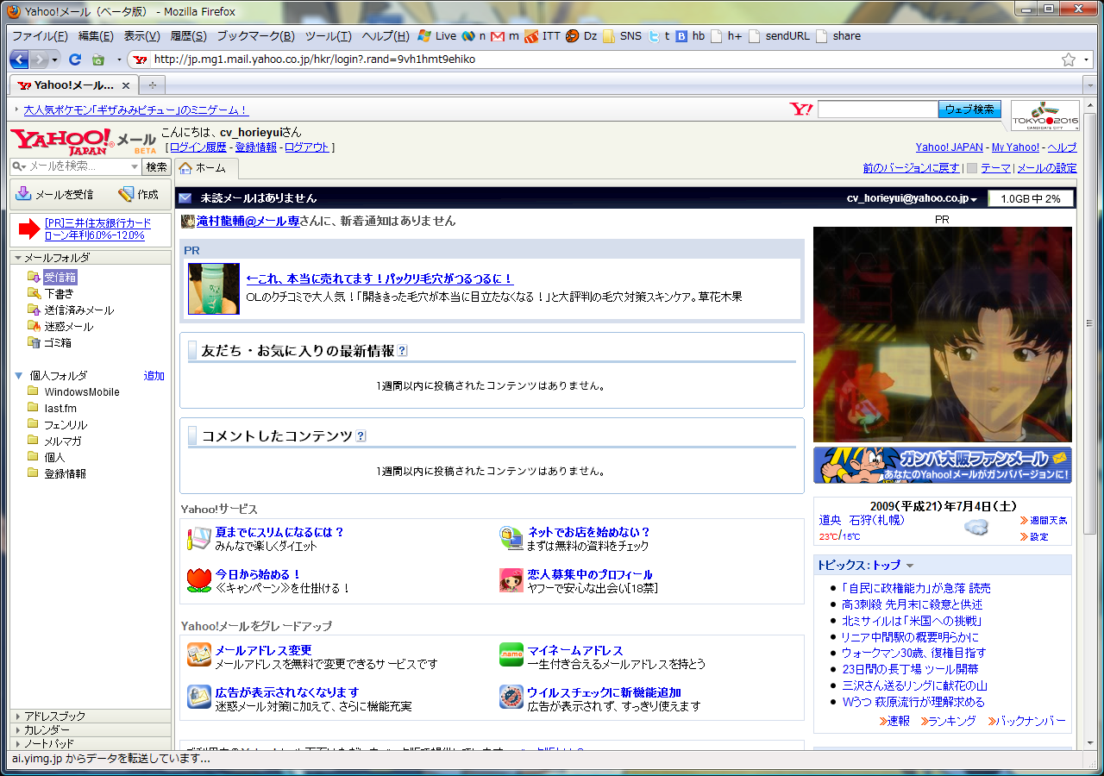Open the SNS bookmark folder
The image size is (1104, 776).
(622, 36)
